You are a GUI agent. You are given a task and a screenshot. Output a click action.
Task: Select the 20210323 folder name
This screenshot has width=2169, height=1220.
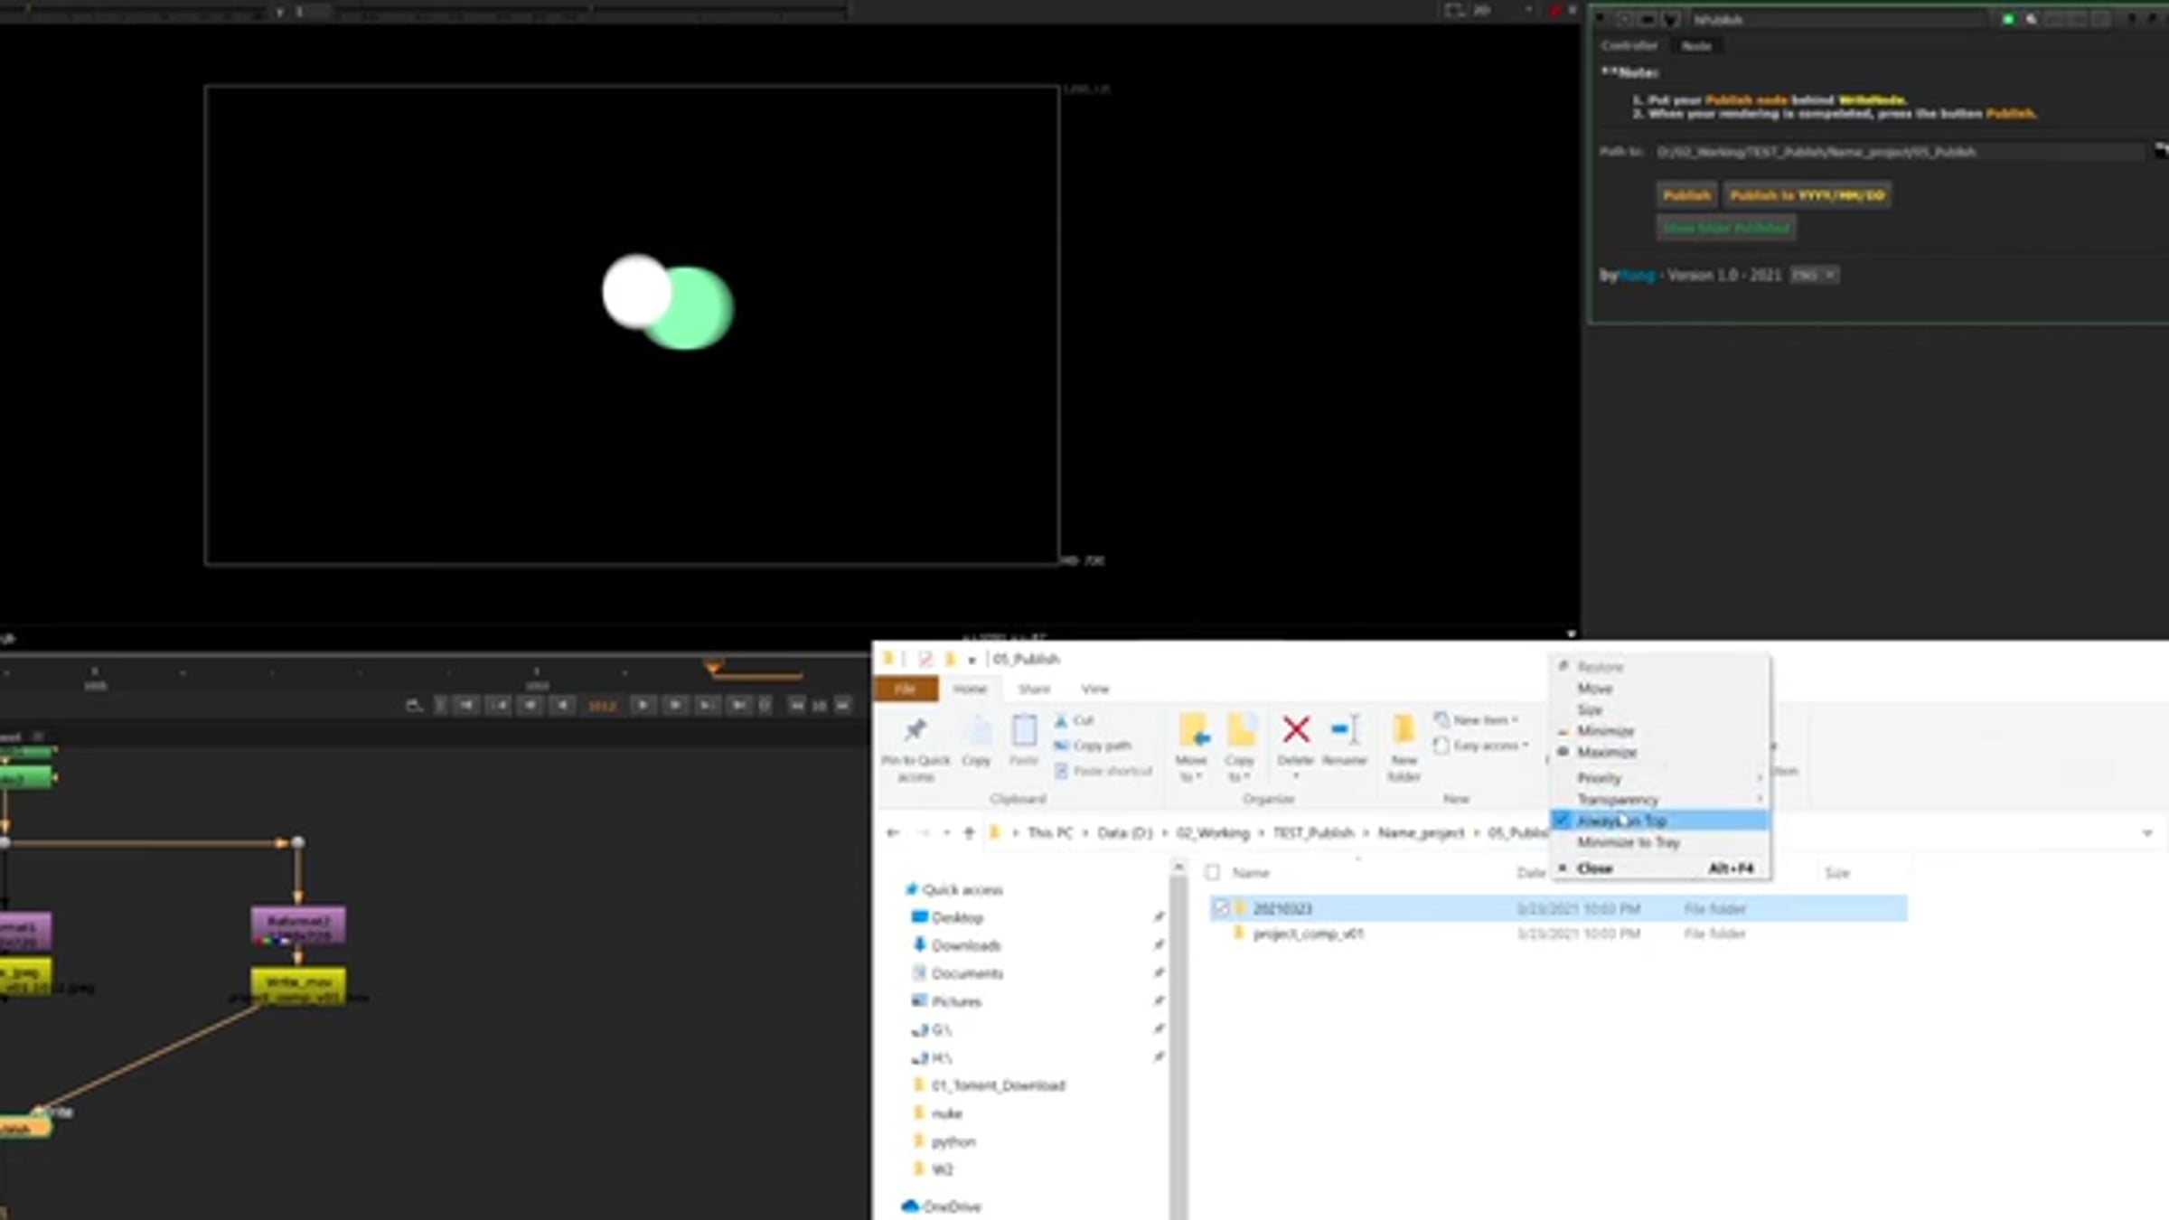[x=1282, y=908]
